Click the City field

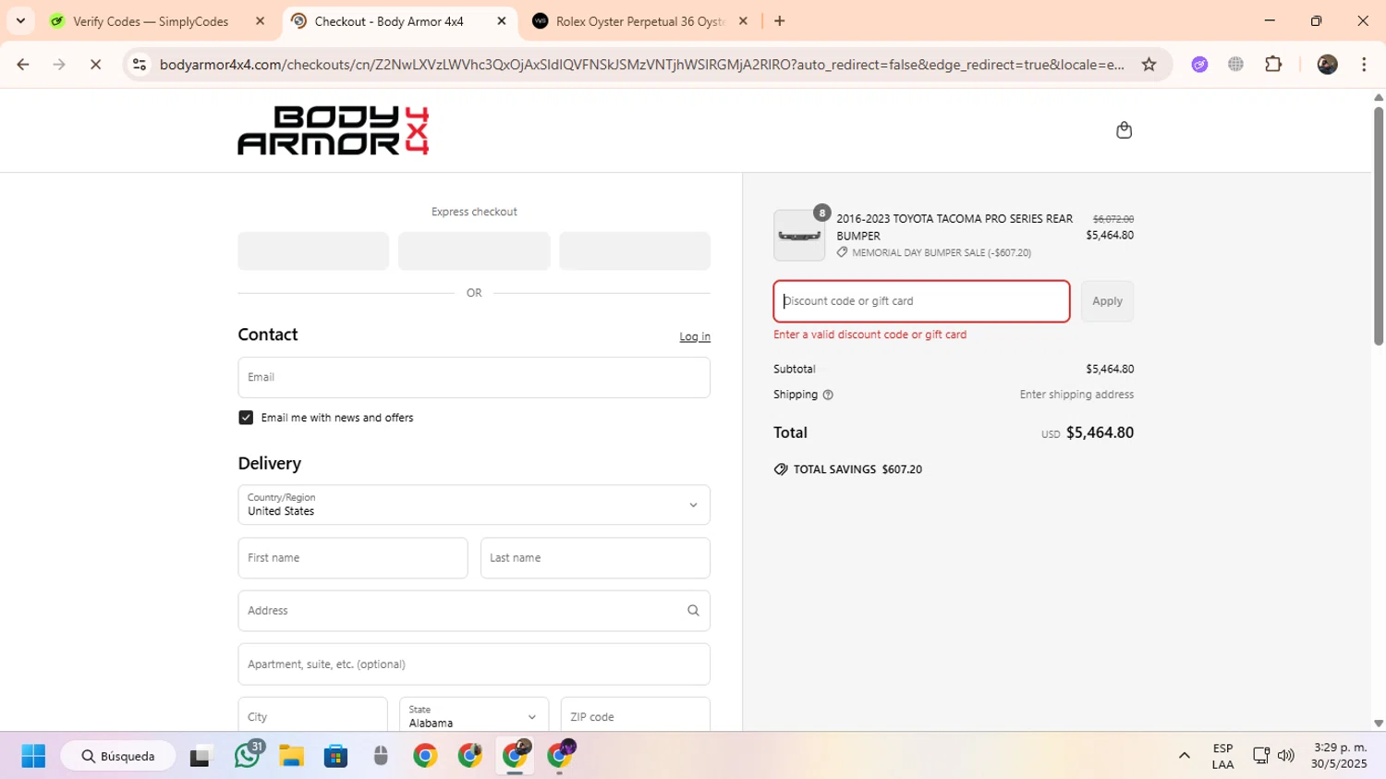click(312, 716)
